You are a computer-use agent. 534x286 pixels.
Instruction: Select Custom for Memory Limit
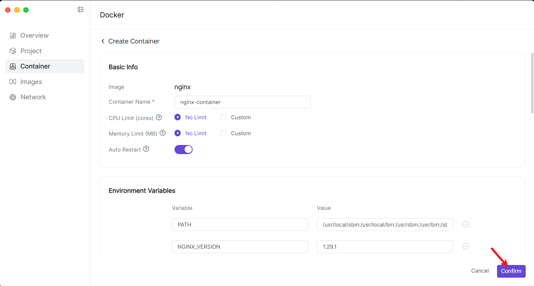223,133
